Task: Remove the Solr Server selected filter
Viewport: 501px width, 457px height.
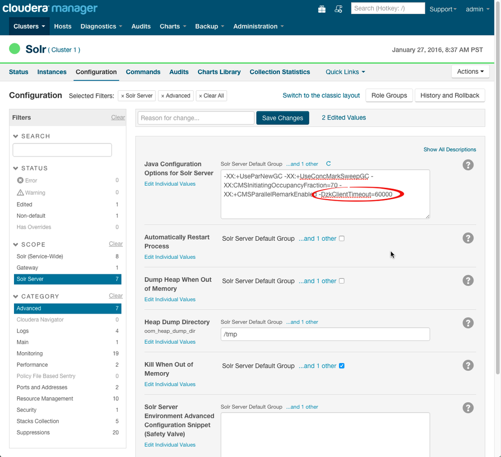Action: 137,95
